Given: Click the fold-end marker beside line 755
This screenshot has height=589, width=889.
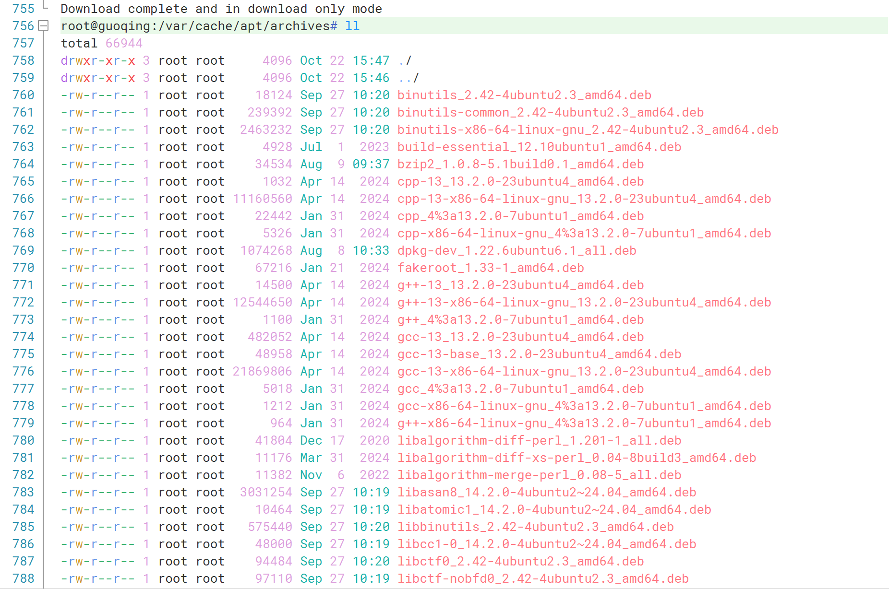Looking at the screenshot, I should click(43, 6).
